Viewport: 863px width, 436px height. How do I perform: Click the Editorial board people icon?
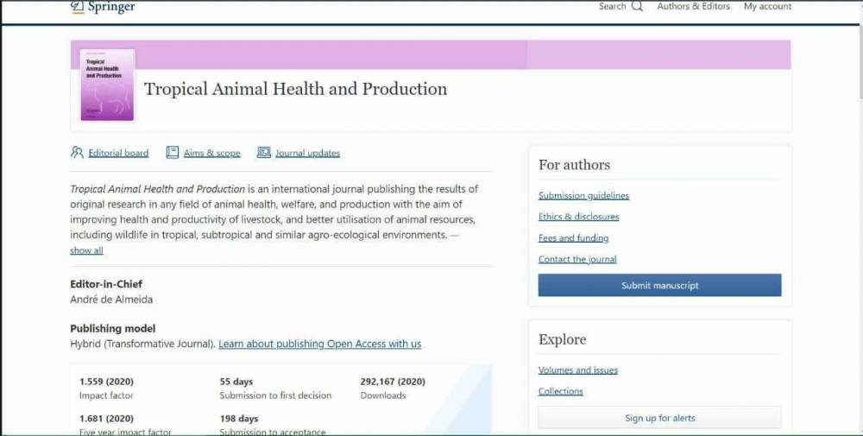point(77,153)
